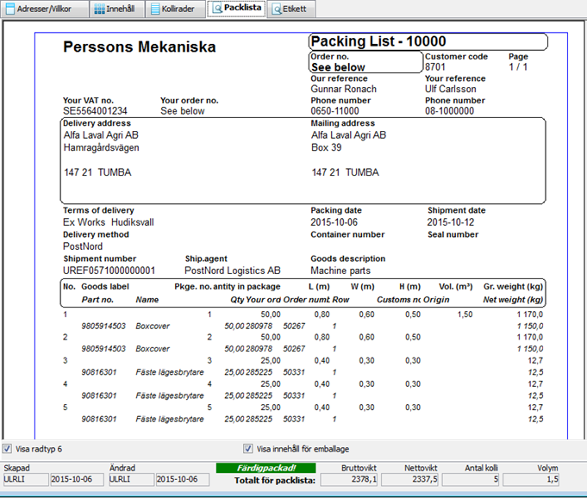Click the Perssons Mekaniska company heading
The image size is (587, 498).
click(140, 47)
